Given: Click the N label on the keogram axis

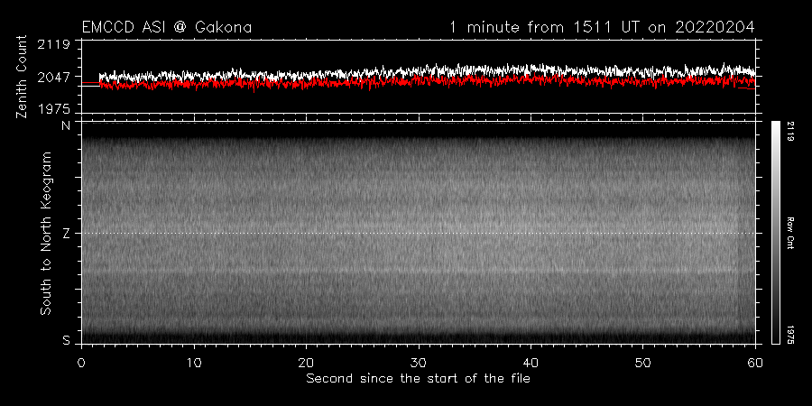Looking at the screenshot, I should [66, 125].
